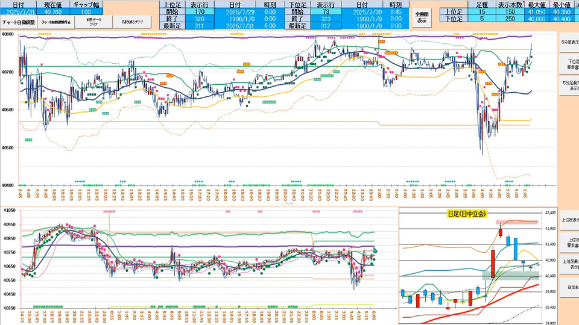The width and height of the screenshot is (579, 325).
Task: Click the 42,400 axis label on daily chart
Action: click(x=550, y=212)
